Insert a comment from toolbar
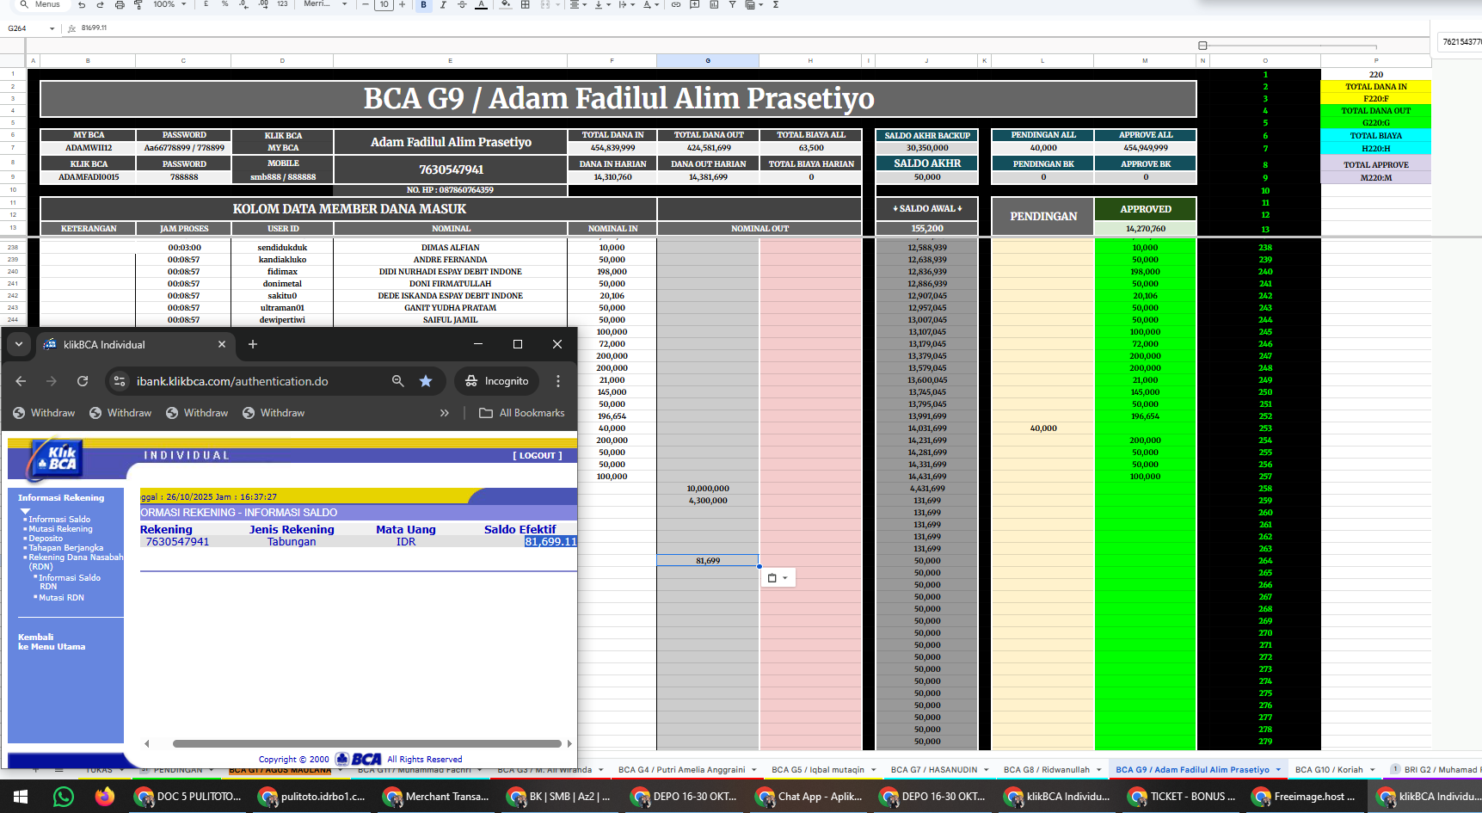Viewport: 1482px width, 813px height. click(695, 4)
